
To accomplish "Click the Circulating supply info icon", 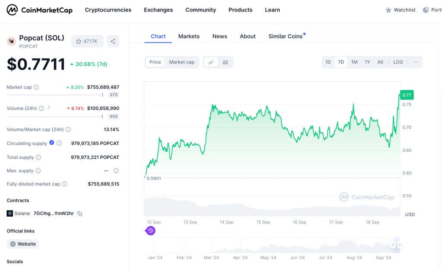I will coord(59,144).
